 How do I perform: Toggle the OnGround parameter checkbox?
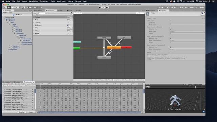(68, 25)
